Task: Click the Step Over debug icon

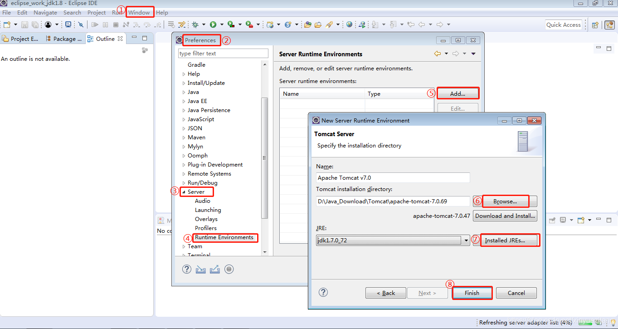Action: 147,25
